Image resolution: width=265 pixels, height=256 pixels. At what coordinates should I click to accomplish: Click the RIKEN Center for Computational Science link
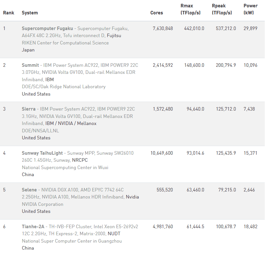(x=65, y=43)
